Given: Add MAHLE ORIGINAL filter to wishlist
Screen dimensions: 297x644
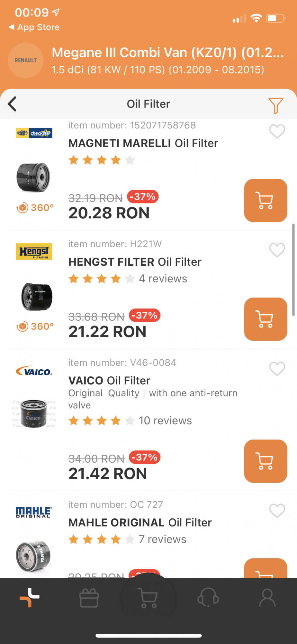Looking at the screenshot, I should point(277,511).
